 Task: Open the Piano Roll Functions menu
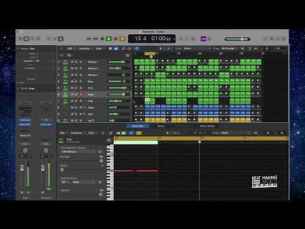tap(77, 133)
